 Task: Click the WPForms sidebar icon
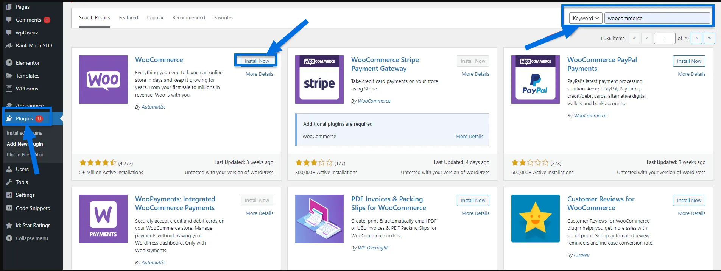9,89
